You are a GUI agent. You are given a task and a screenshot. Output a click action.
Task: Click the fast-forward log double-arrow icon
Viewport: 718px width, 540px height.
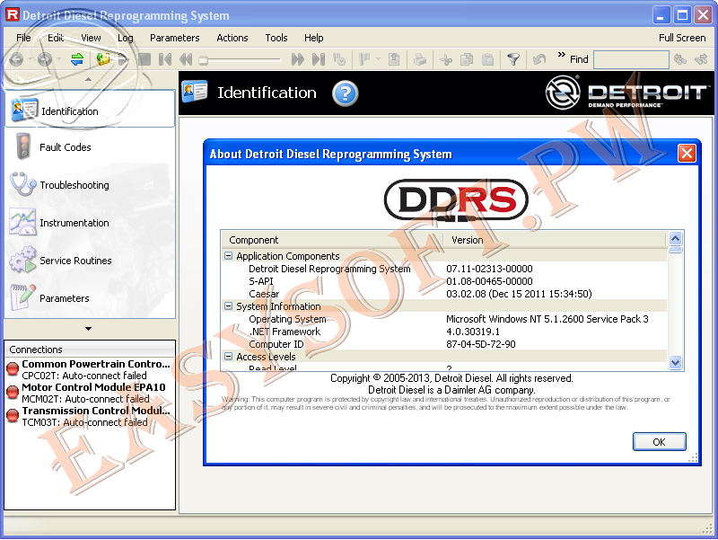(x=298, y=59)
